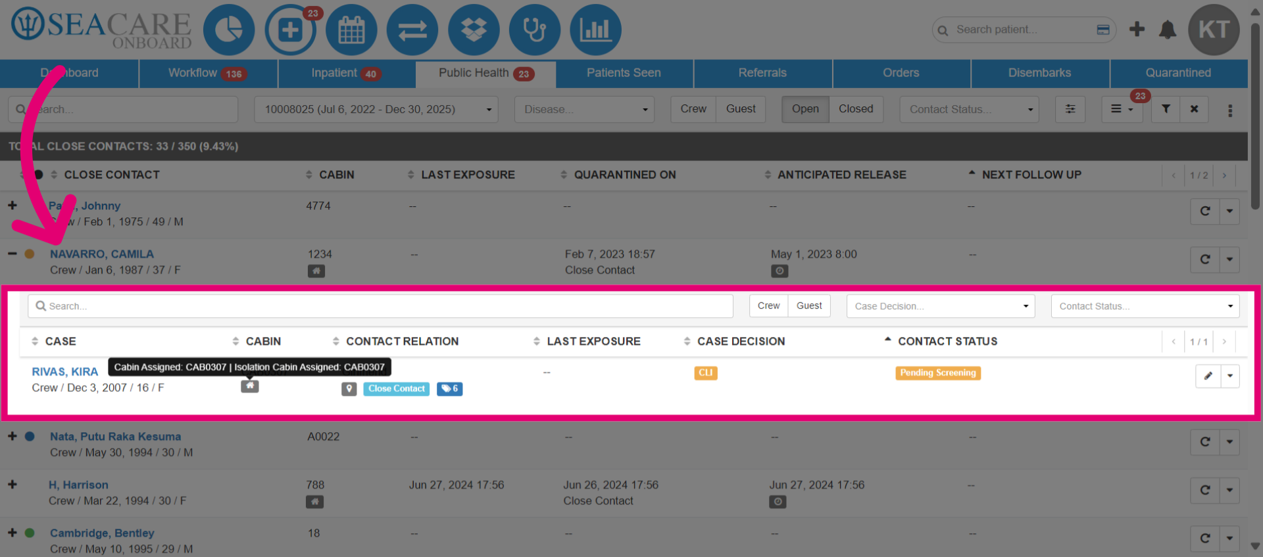
Task: Click the cabin home icon under cabin 788
Action: [x=314, y=502]
